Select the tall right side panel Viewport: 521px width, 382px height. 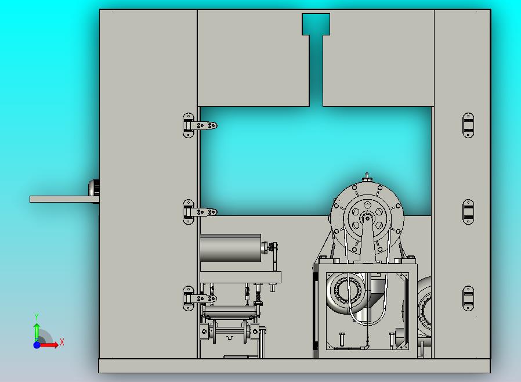pos(462,184)
